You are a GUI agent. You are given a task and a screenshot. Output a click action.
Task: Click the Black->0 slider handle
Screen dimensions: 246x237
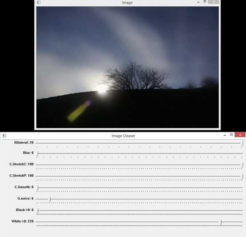pyautogui.click(x=38, y=211)
